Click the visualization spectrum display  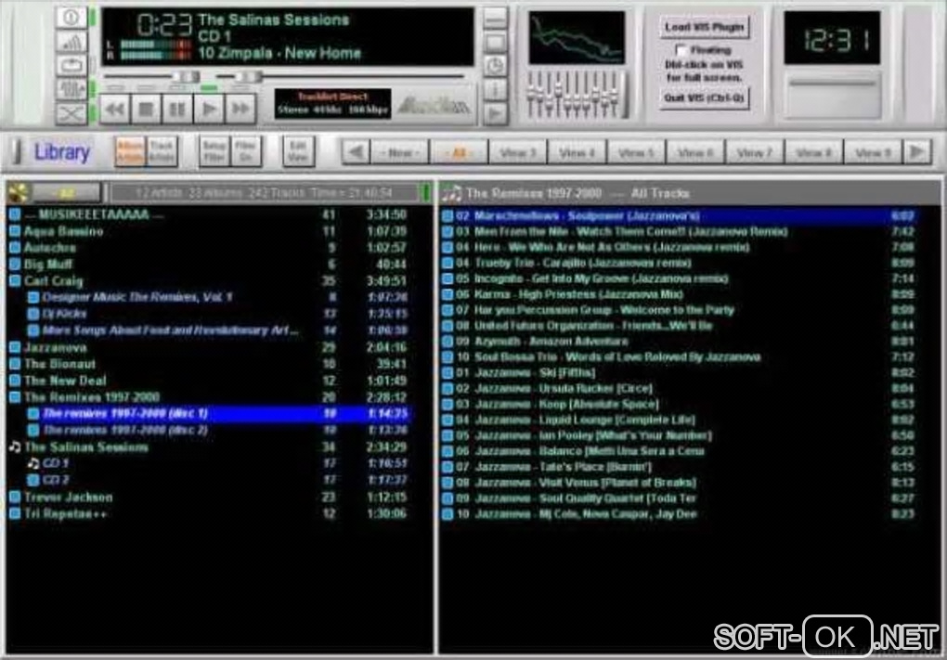[577, 37]
